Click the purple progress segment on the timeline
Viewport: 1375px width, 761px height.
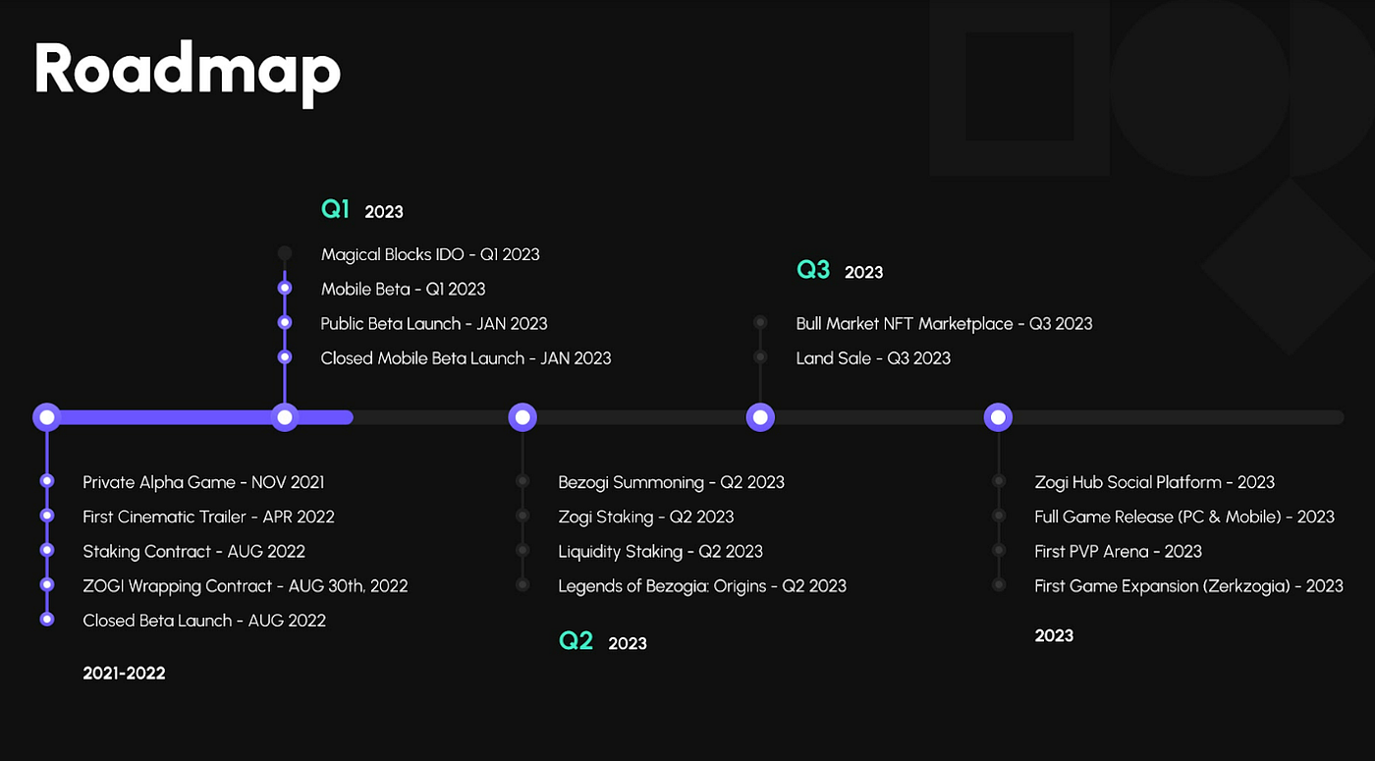[x=167, y=416]
